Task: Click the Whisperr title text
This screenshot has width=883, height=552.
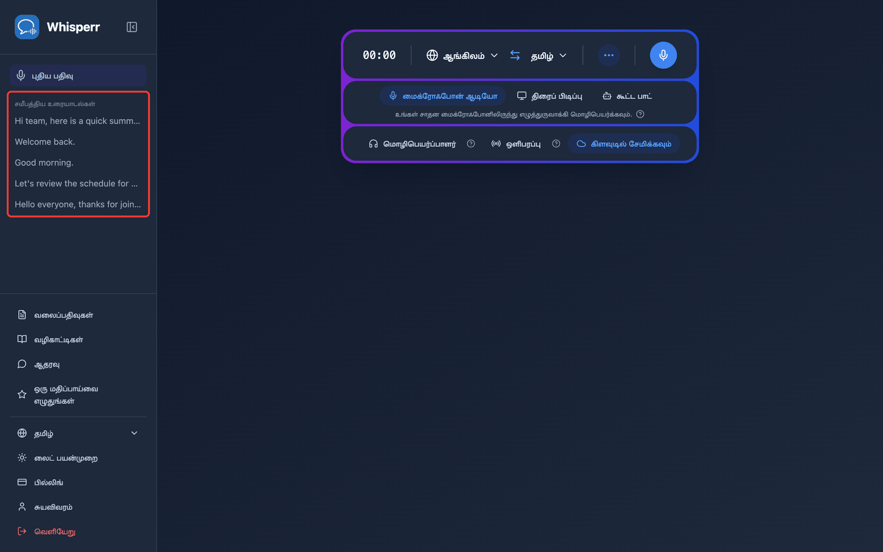Action: 73,27
